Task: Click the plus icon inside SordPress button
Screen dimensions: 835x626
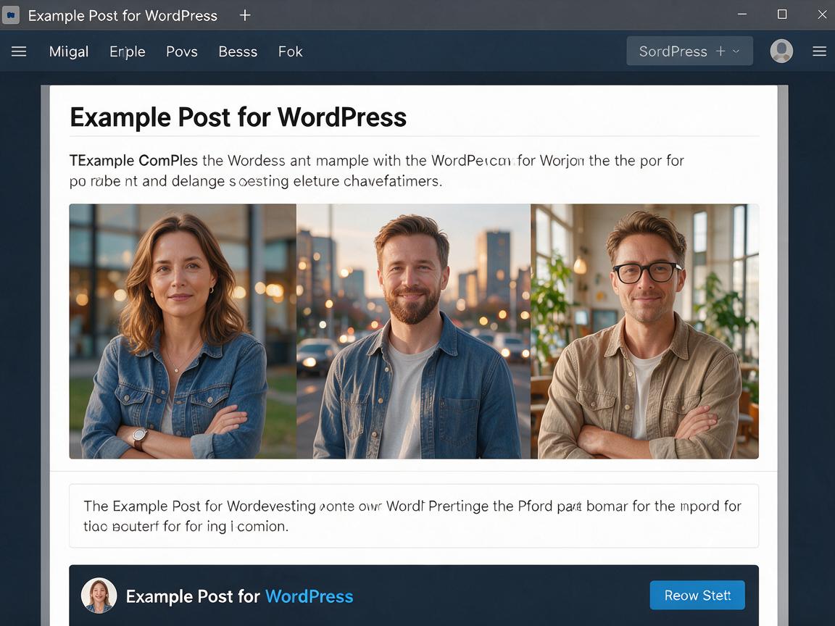Action: [x=720, y=51]
